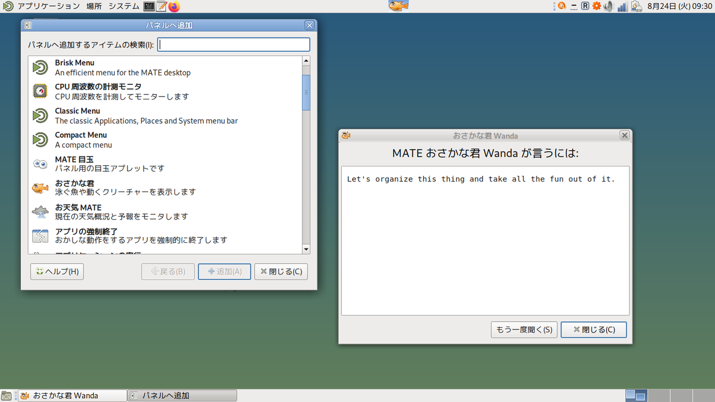Click the 戻る(B) button

[x=168, y=272]
